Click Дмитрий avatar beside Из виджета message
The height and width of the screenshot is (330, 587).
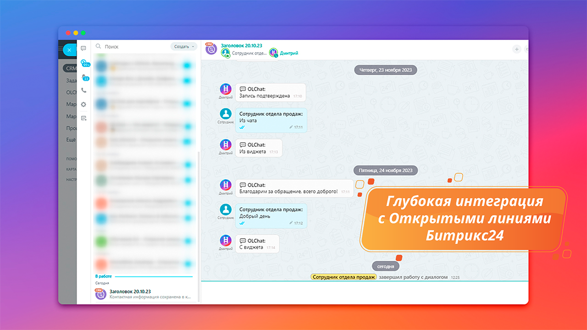[225, 145]
